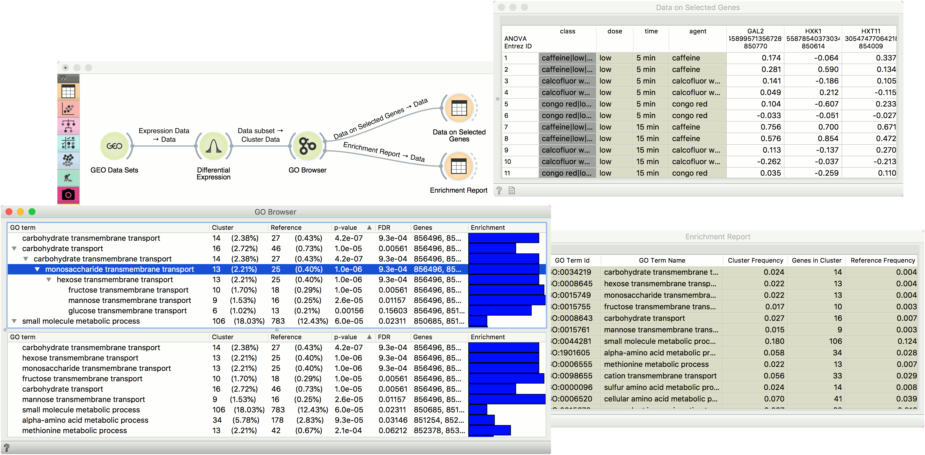Sort lower table by Enrichment column
This screenshot has height=455, width=925.
(x=507, y=337)
